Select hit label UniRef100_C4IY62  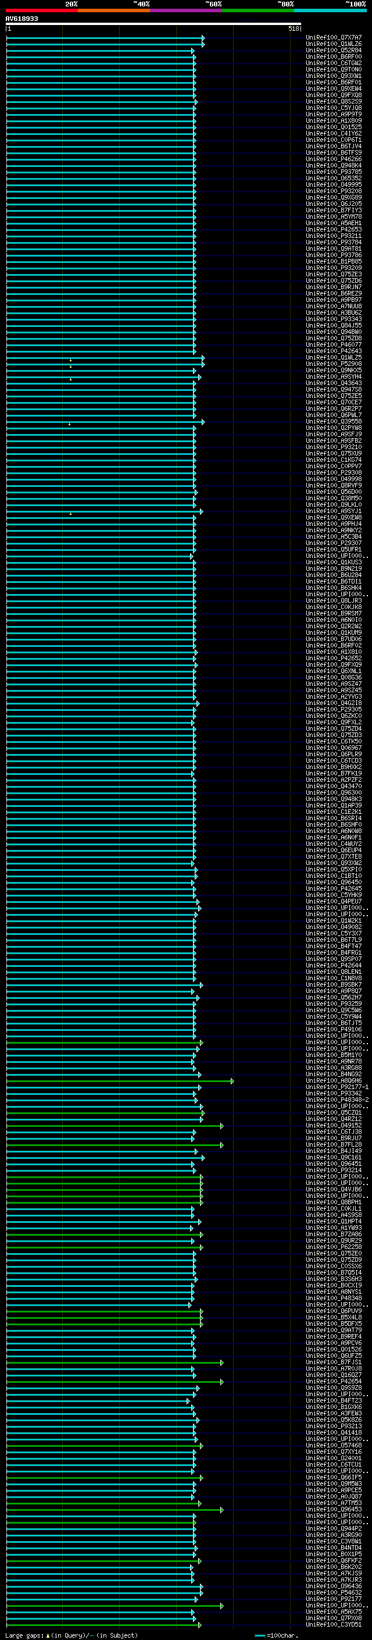[x=334, y=134]
